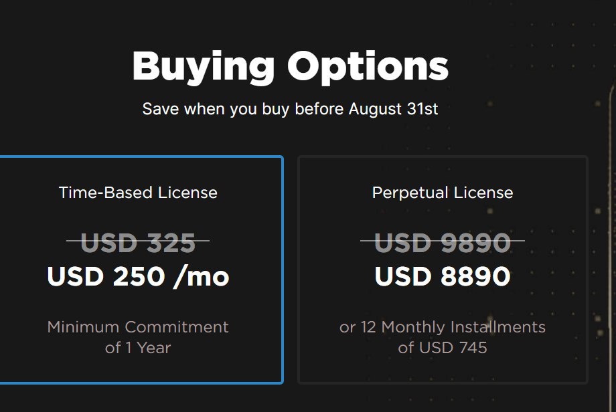
Task: Click the crossed-out USD 325 price
Action: point(138,243)
